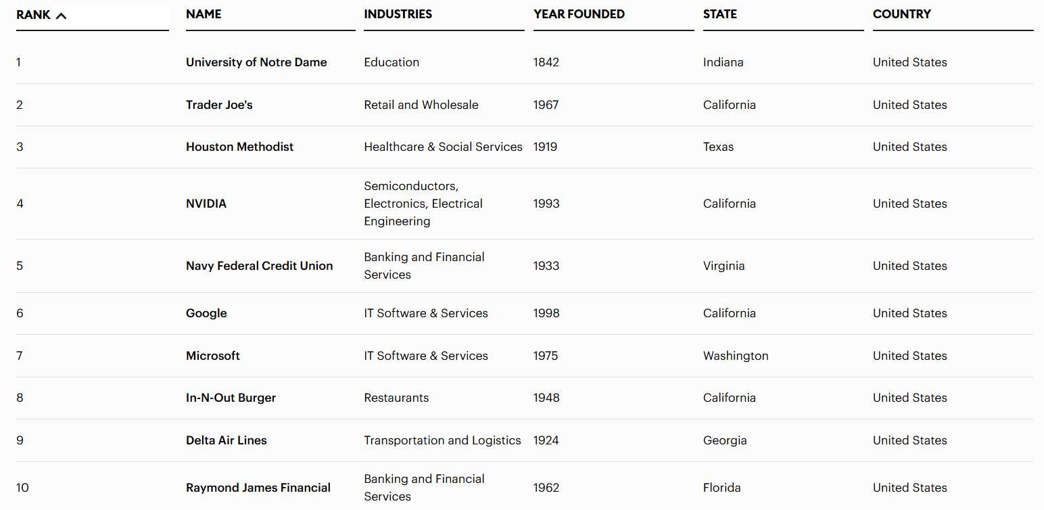Sort by Industries column header
The width and height of the screenshot is (1044, 510).
point(398,14)
